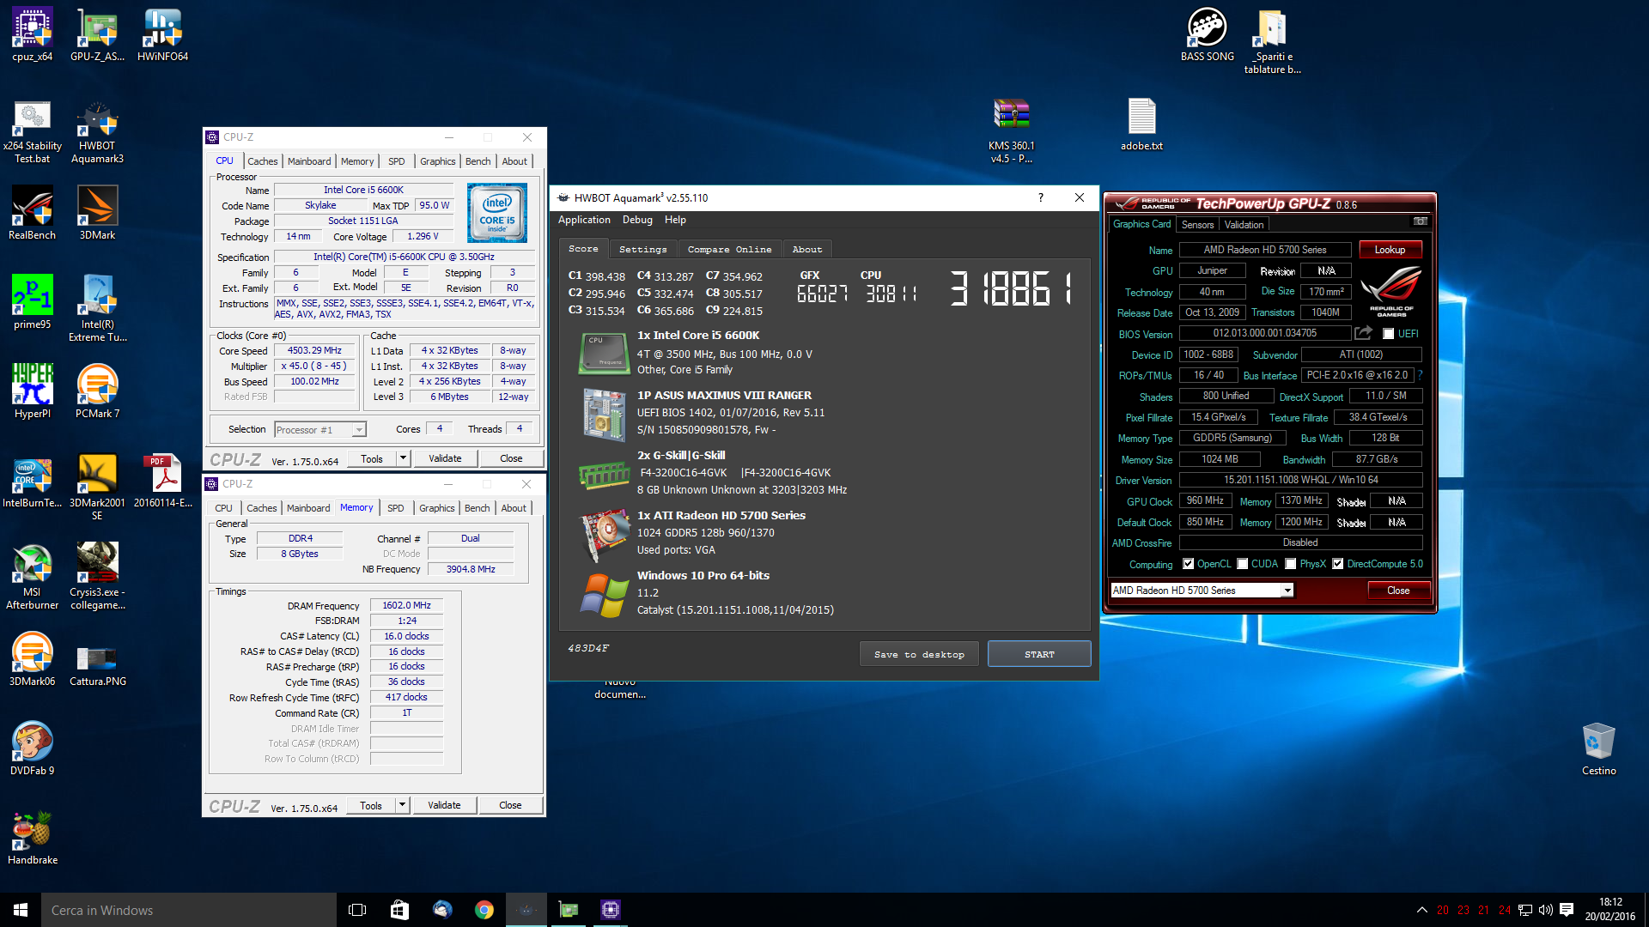
Task: Toggle PhysX checkbox in GPU-Z
Action: pos(1290,564)
